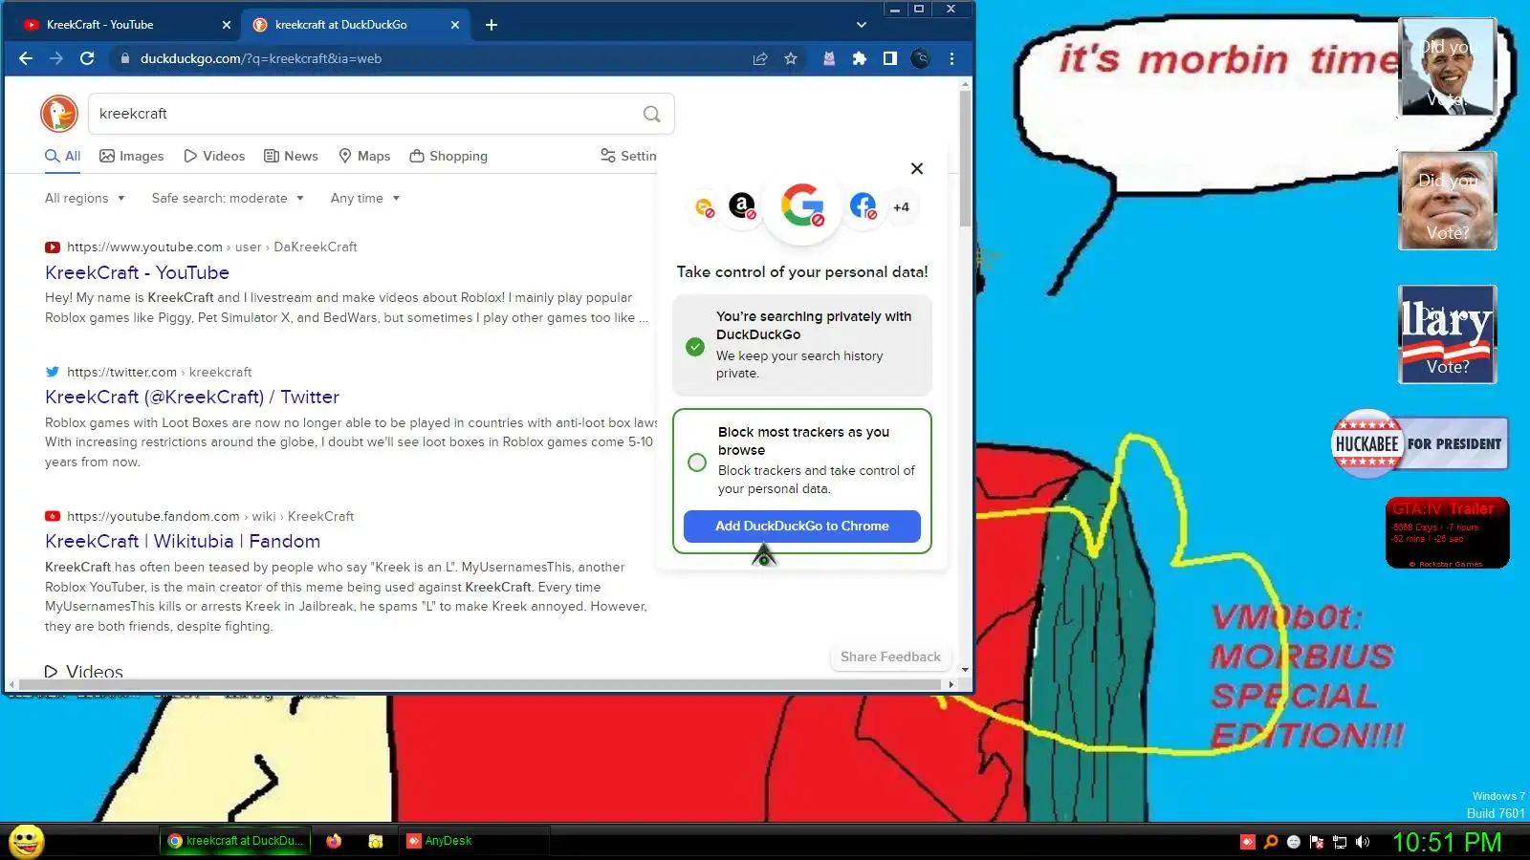Click the Amazon tracker icon in the popup
The image size is (1530, 860).
[742, 205]
